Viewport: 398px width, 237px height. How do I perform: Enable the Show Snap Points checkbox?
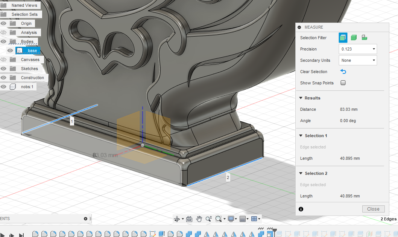(x=343, y=83)
